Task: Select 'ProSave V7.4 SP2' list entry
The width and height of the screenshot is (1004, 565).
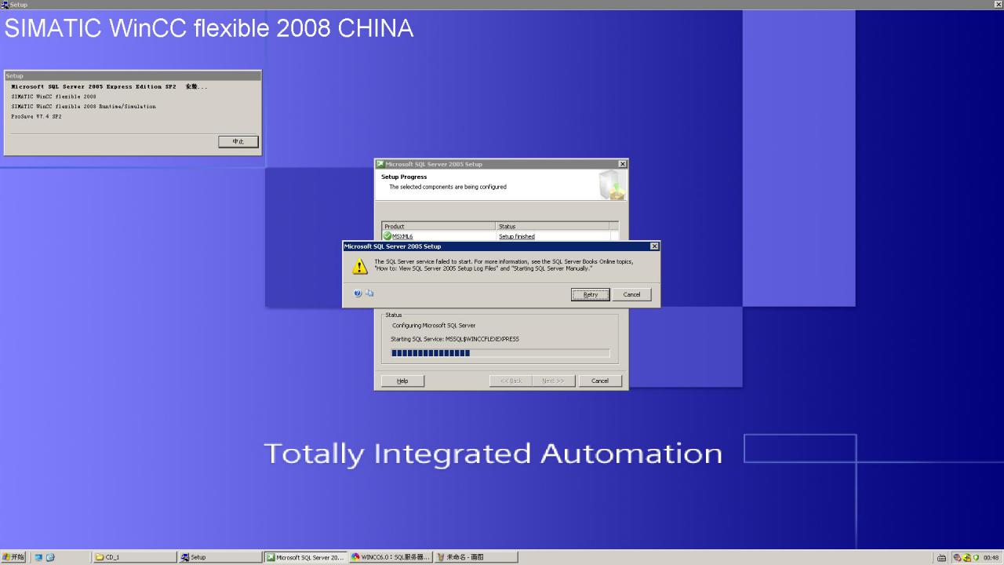Action: [x=36, y=116]
